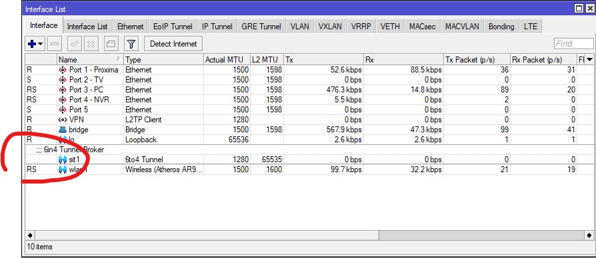Click the Loopback type cell
Image resolution: width=596 pixels, height=258 pixels.
tap(163, 140)
